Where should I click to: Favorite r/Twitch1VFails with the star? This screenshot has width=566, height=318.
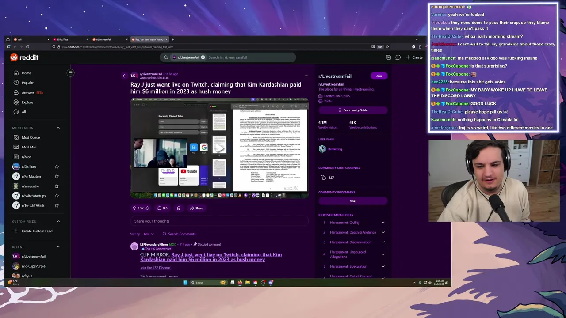[57, 205]
